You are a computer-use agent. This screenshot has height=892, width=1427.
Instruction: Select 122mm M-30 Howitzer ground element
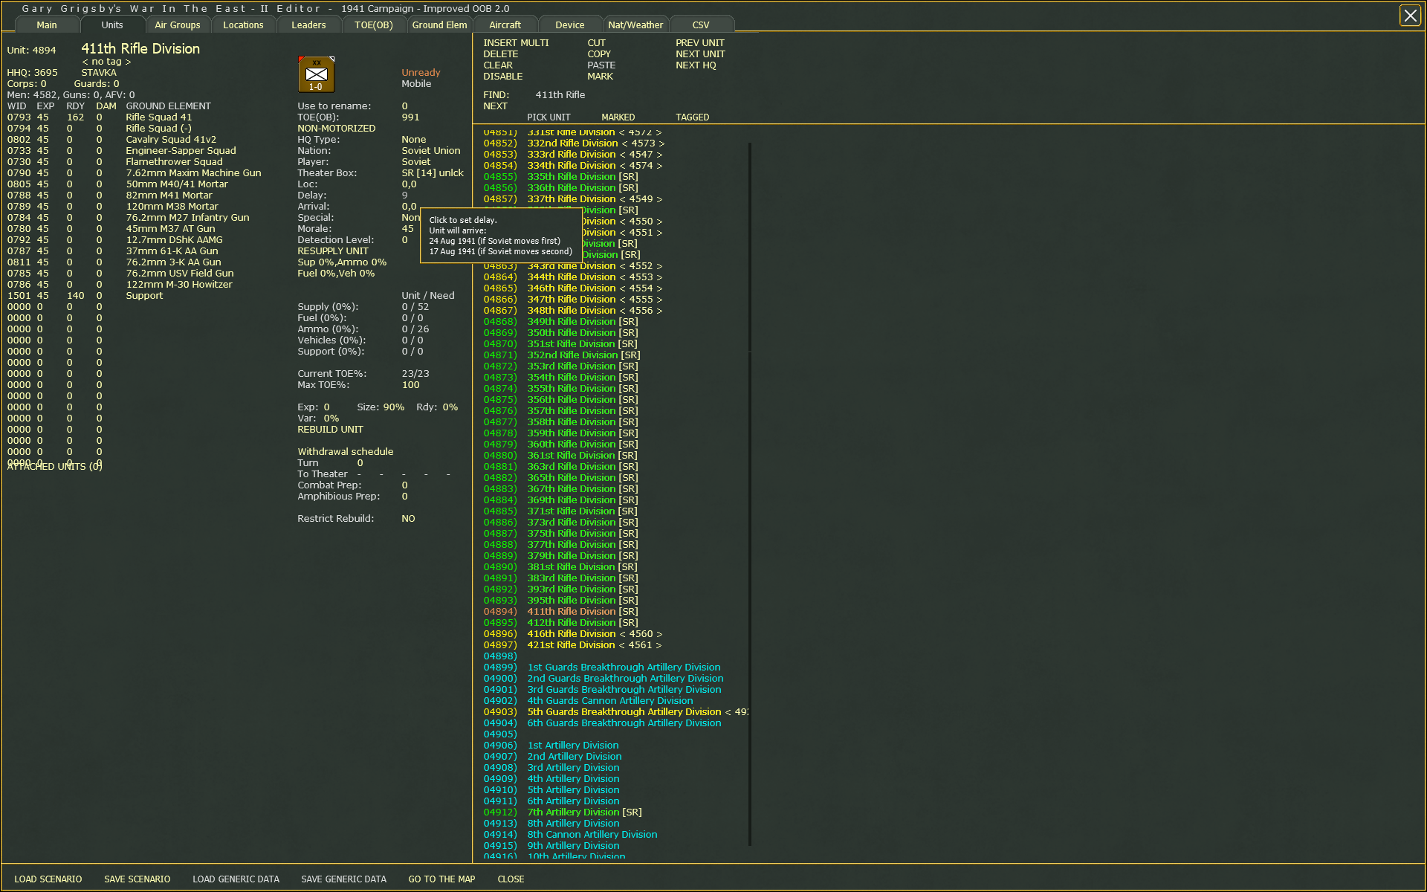coord(179,285)
